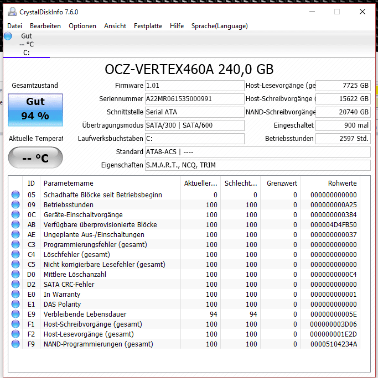This screenshot has height=378, width=378.
Task: Click the Schnittstelle field Serial ATA
Action: click(x=195, y=112)
